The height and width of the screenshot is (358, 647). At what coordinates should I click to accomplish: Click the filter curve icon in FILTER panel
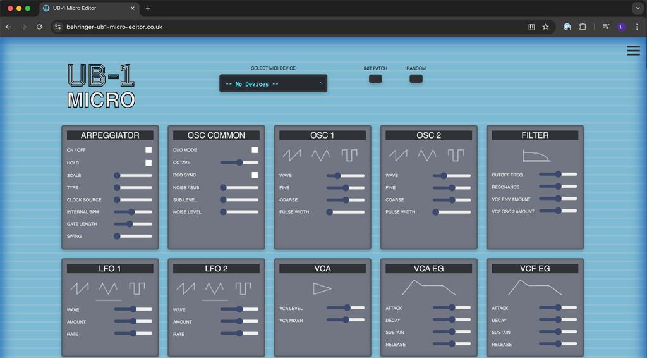[x=536, y=155]
